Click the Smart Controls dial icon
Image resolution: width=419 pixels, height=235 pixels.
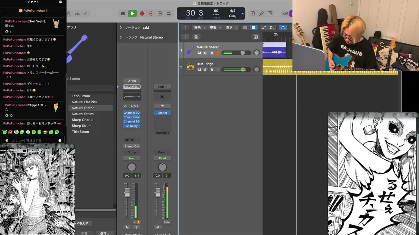69,14
